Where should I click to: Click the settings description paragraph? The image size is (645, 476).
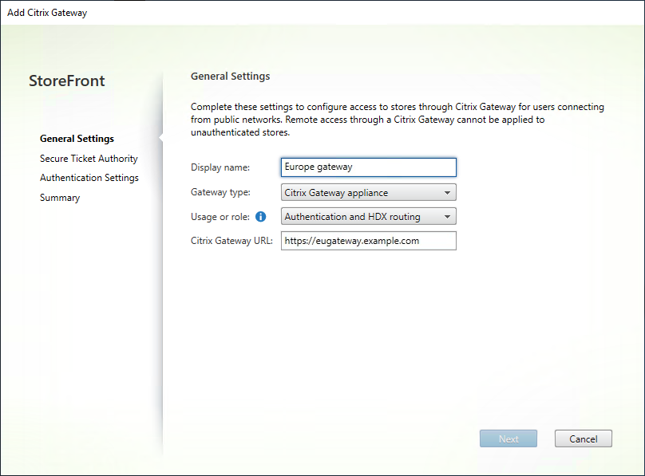tap(397, 120)
